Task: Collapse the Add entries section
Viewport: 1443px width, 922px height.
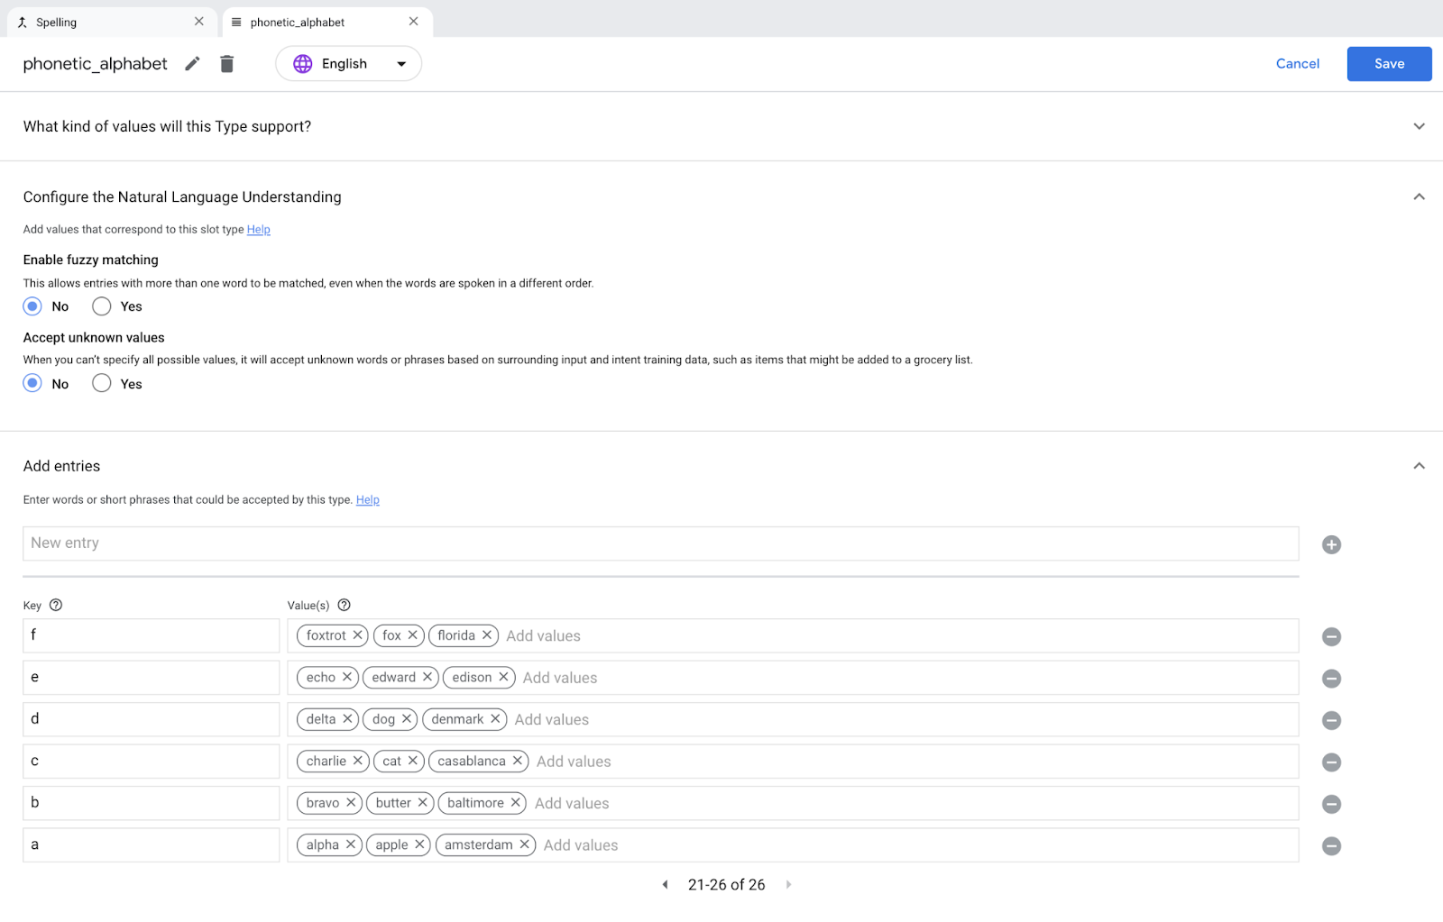Action: [x=1419, y=466]
